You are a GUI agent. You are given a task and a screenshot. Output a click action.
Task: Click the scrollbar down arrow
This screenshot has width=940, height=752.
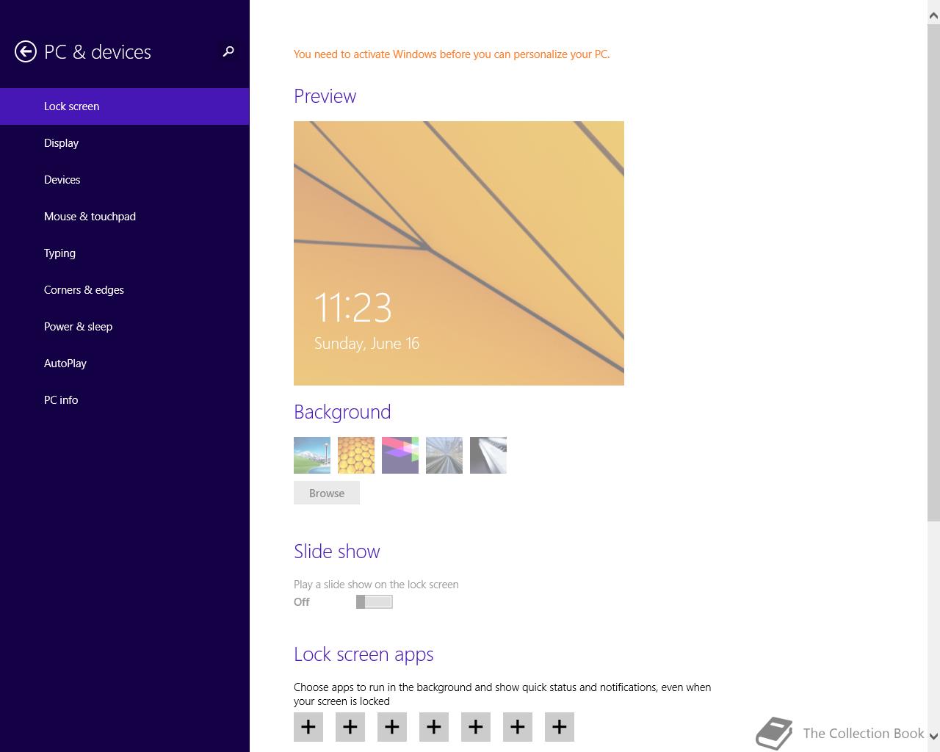click(x=933, y=737)
